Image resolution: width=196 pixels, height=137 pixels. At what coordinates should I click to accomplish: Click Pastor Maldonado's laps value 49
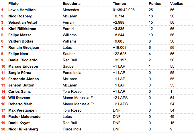pos(172,116)
